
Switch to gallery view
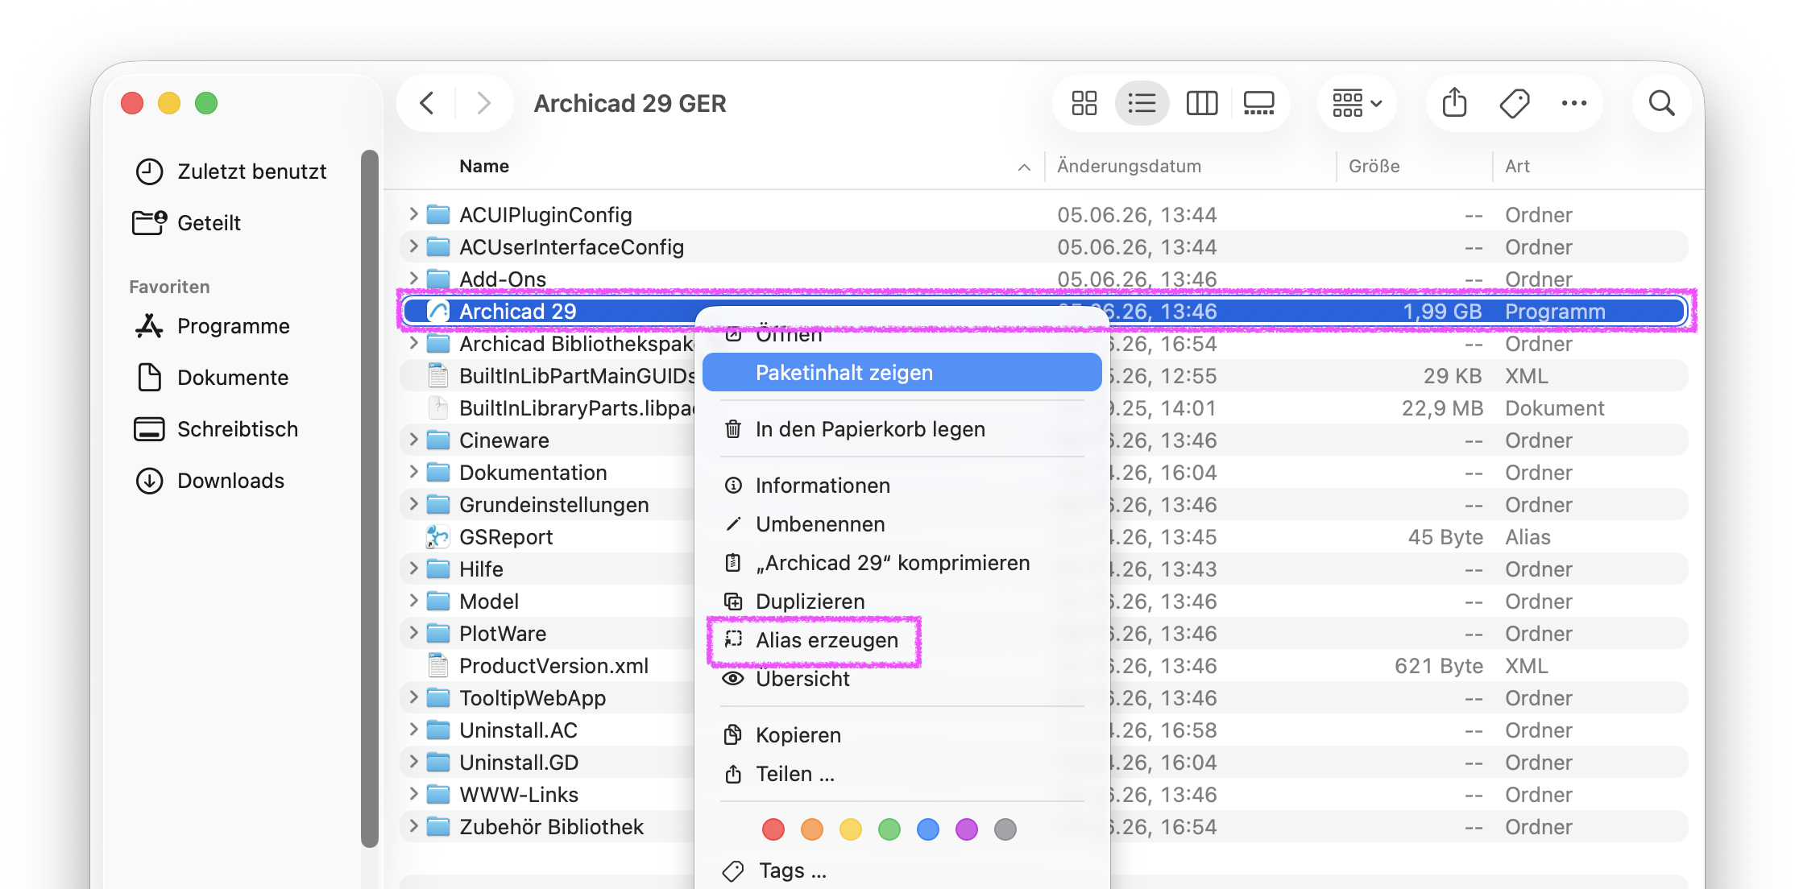1258,103
